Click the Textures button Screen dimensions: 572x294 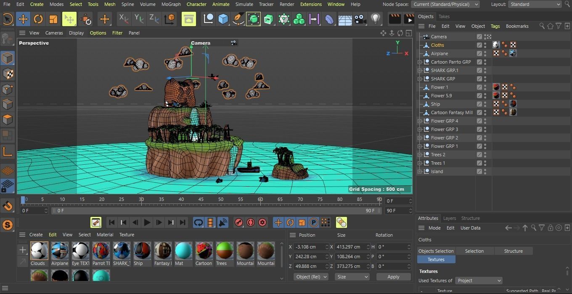(x=436, y=259)
